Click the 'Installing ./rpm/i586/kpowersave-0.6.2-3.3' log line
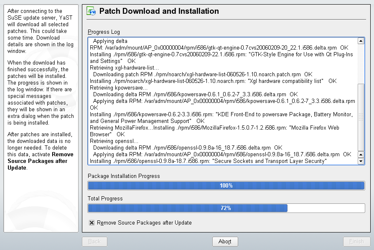374x250 pixels. point(221,118)
